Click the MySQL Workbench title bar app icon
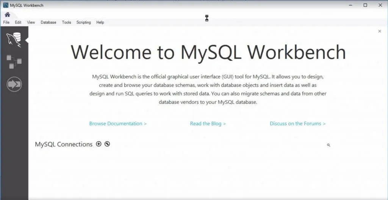The height and width of the screenshot is (200, 388). click(6, 5)
